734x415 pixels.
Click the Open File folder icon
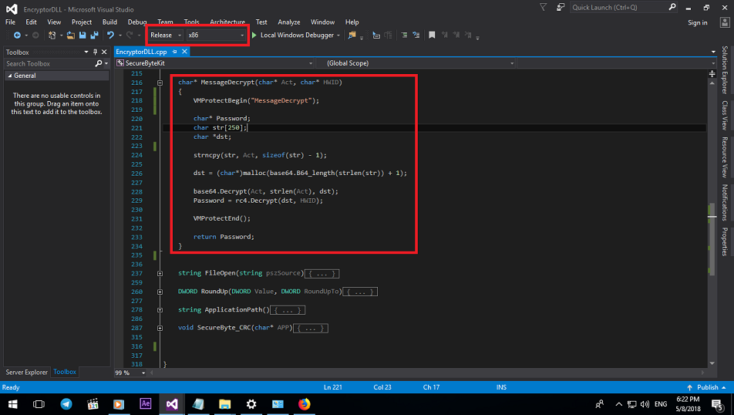[x=71, y=35]
